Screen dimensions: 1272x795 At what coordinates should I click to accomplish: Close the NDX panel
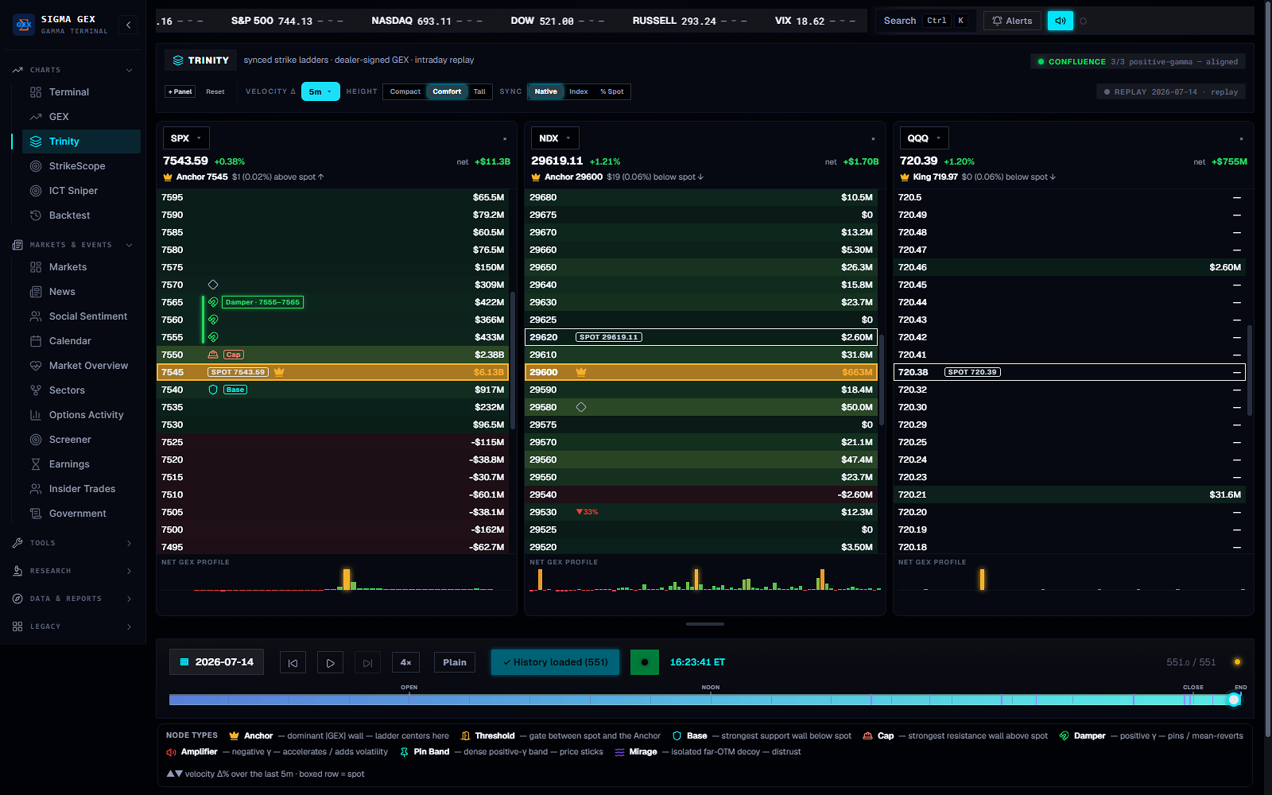[873, 139]
